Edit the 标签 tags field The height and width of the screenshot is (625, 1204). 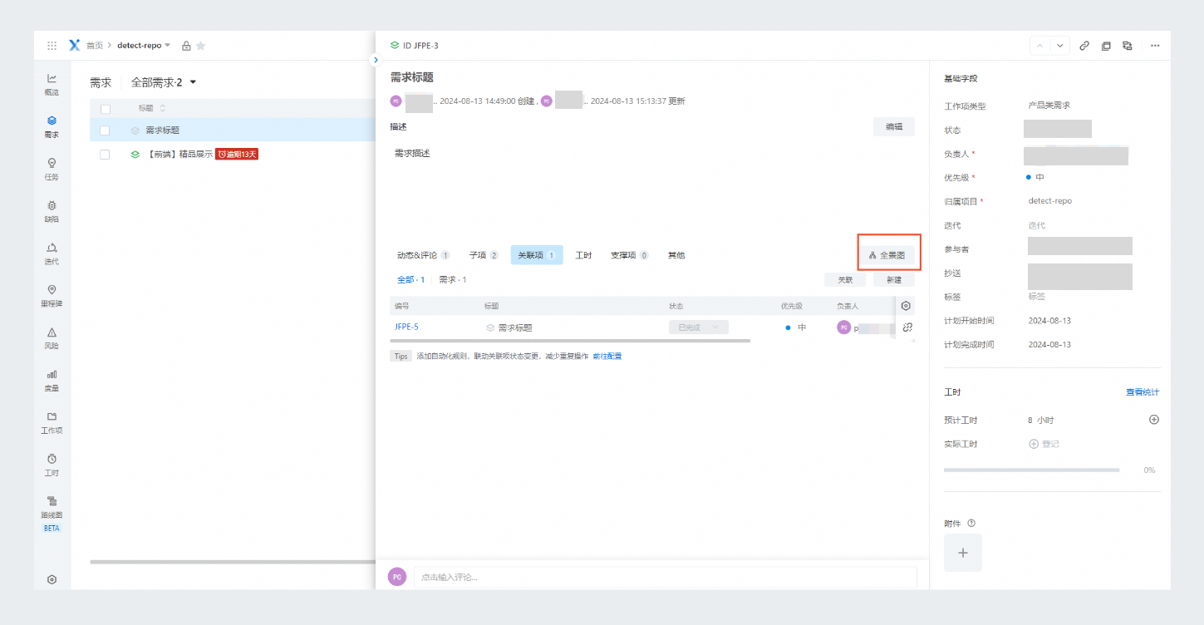(1037, 297)
